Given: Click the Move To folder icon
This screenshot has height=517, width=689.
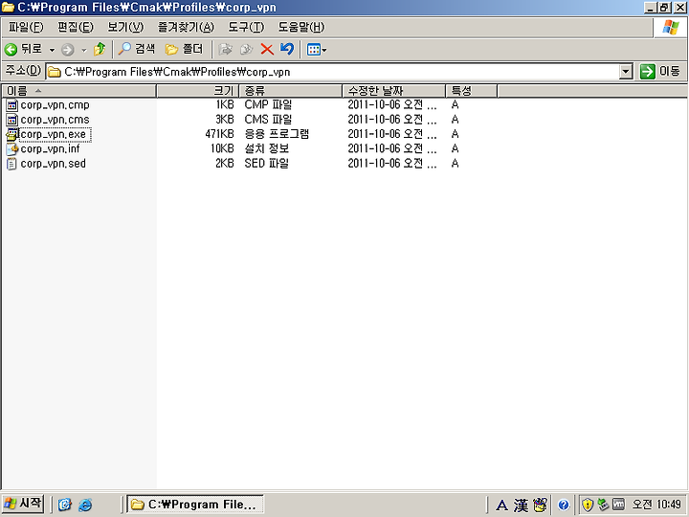Looking at the screenshot, I should coord(226,49).
